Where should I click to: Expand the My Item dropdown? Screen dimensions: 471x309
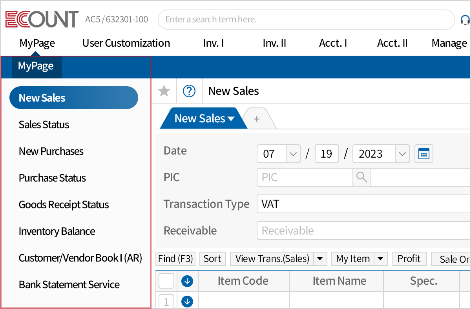click(x=380, y=258)
